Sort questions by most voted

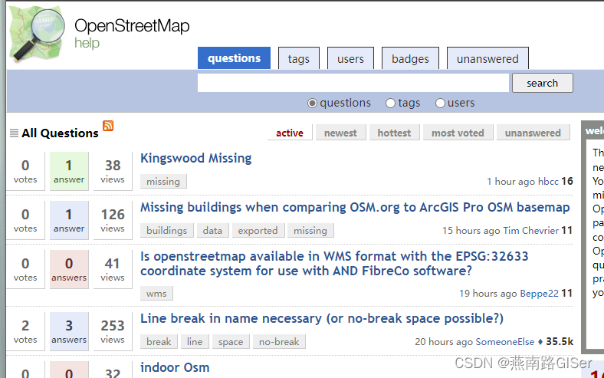[x=458, y=133]
